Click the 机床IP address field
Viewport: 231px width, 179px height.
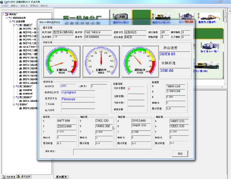[97, 32]
